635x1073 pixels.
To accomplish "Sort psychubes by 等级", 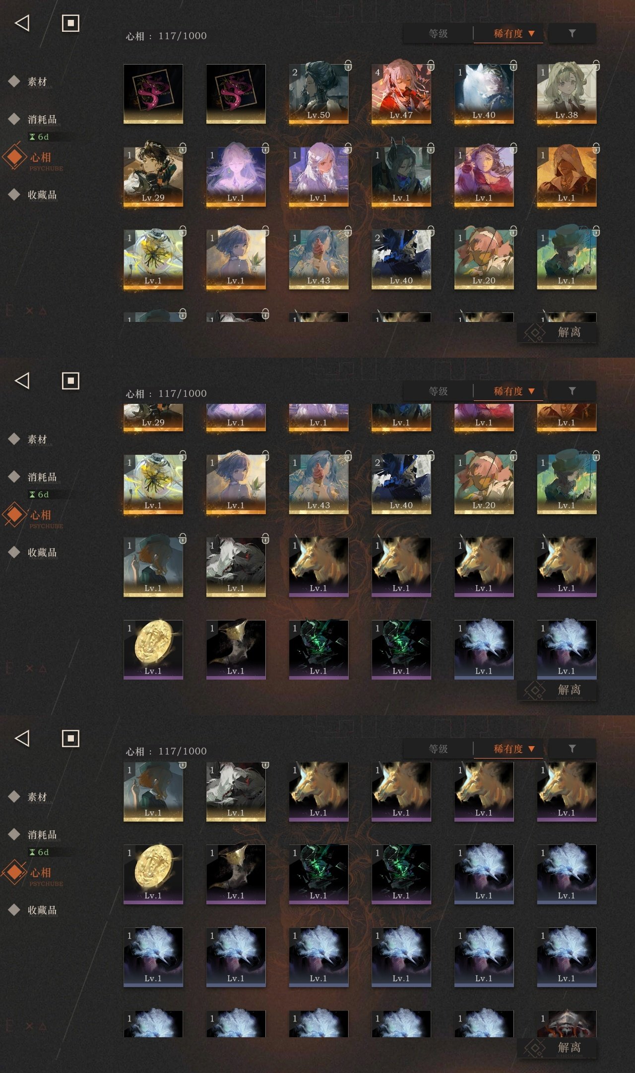I will (x=438, y=33).
